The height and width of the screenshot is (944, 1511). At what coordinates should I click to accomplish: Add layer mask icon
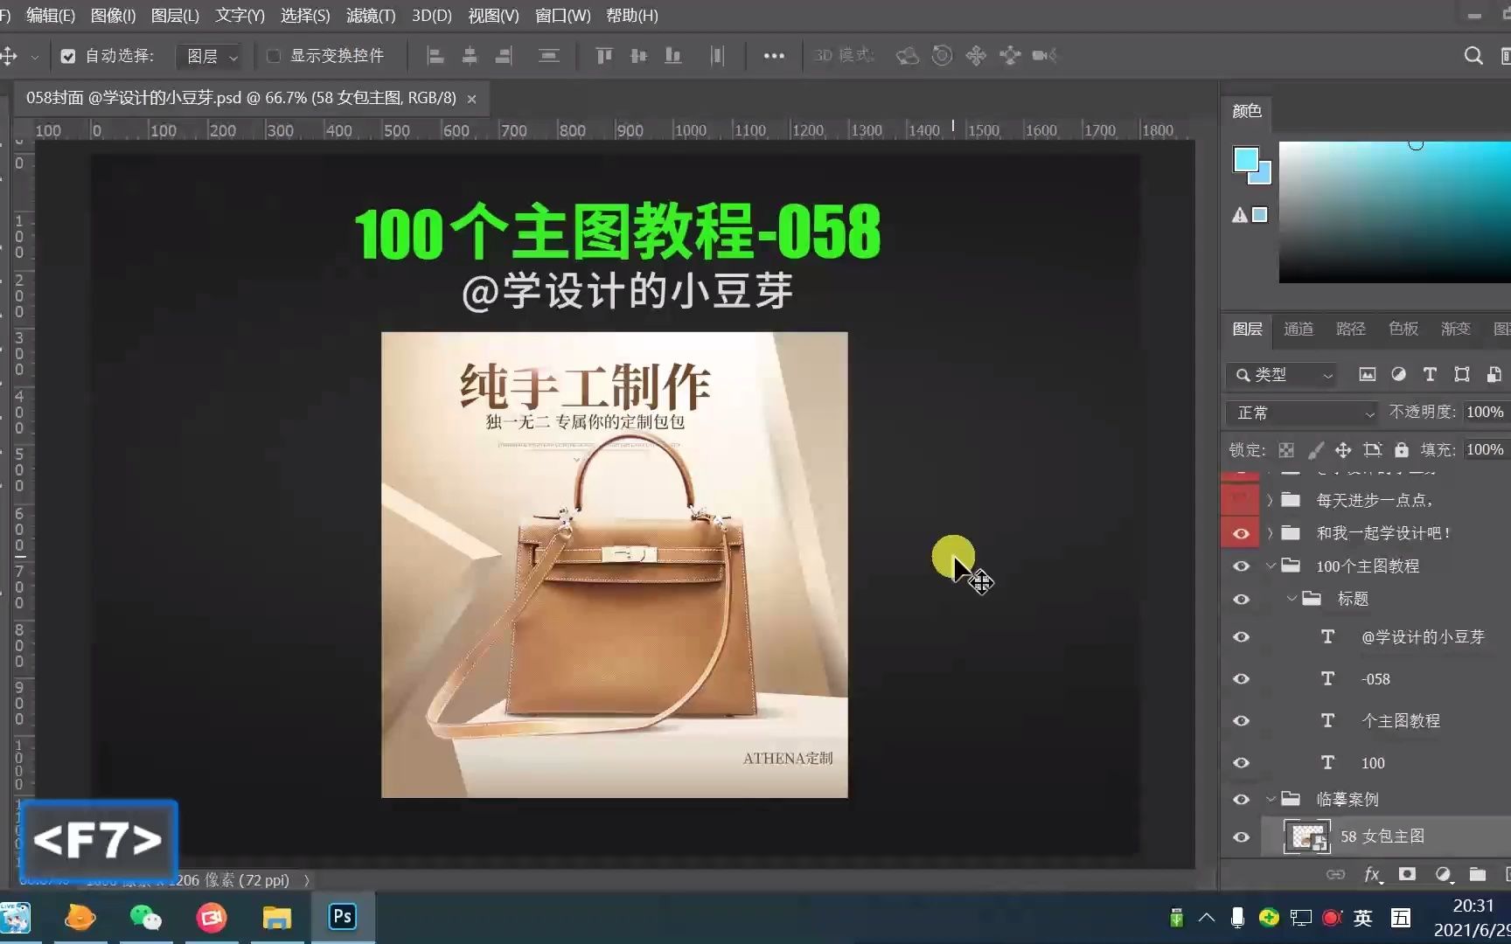[x=1407, y=874]
